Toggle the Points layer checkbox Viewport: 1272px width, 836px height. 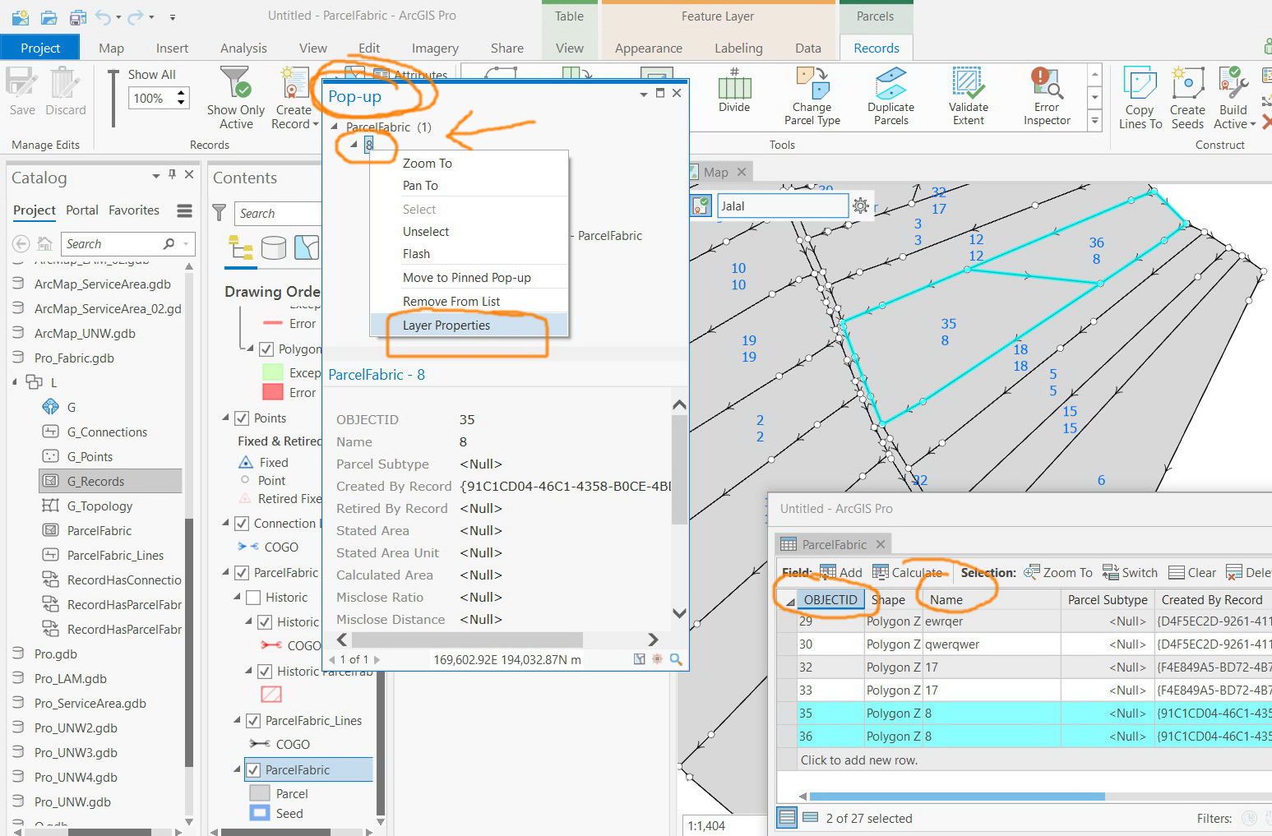point(242,418)
